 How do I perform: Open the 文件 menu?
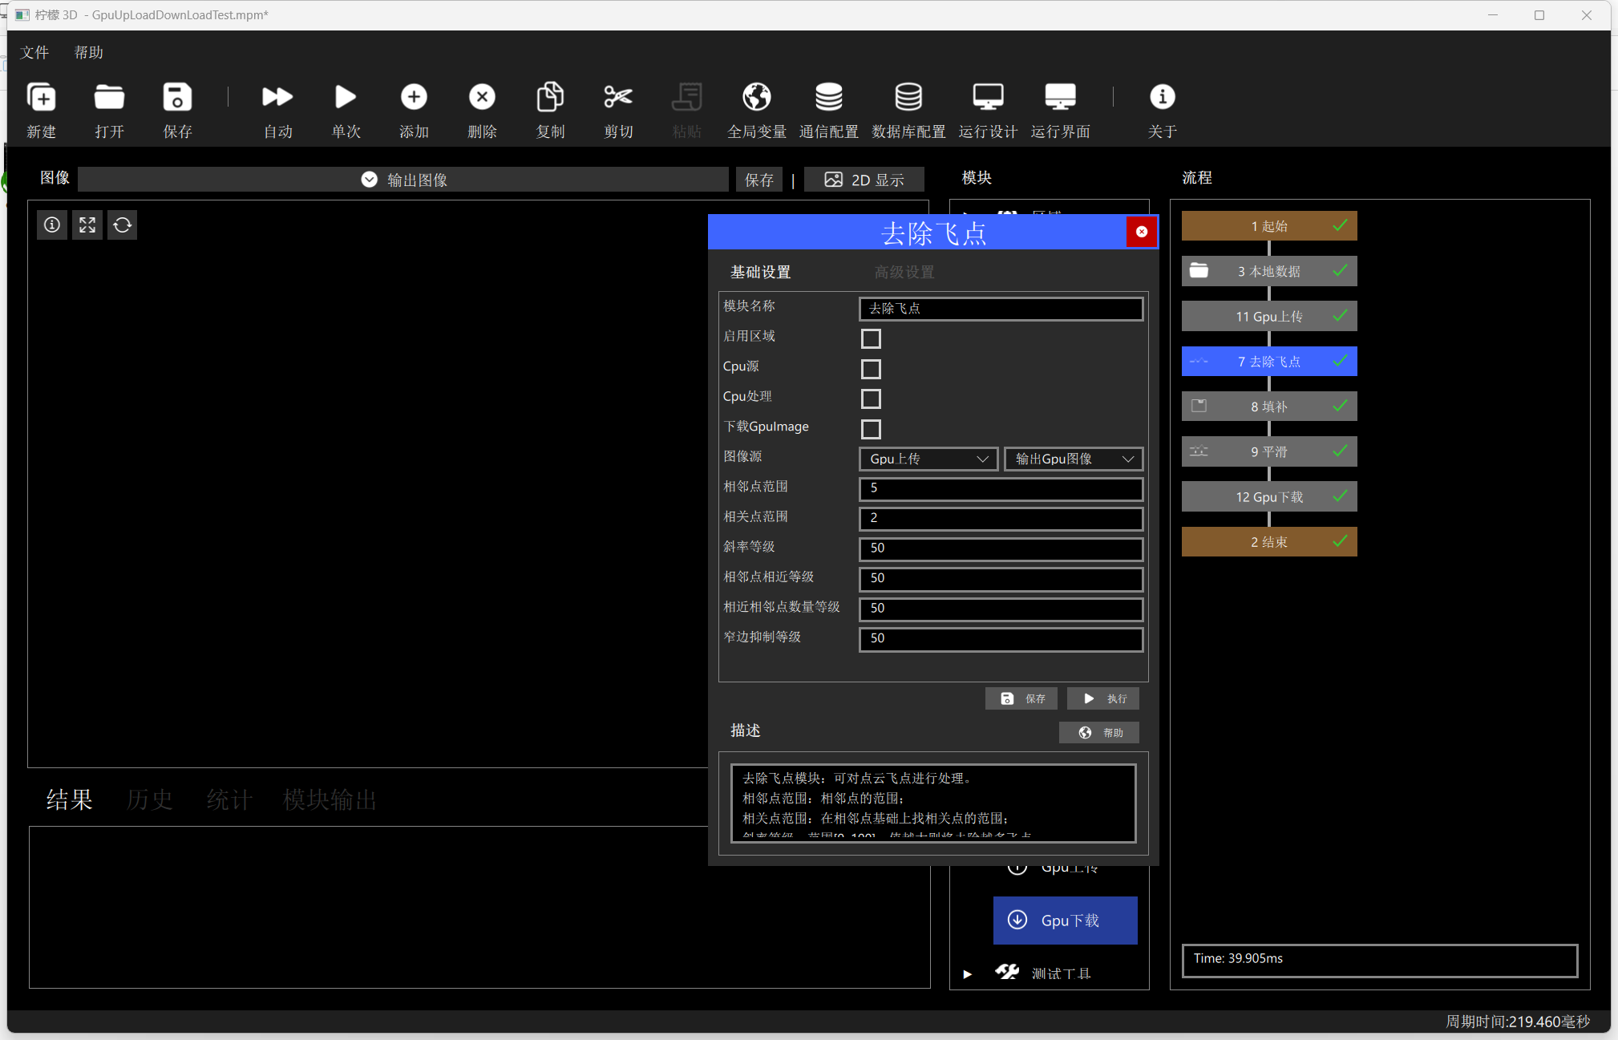34,52
